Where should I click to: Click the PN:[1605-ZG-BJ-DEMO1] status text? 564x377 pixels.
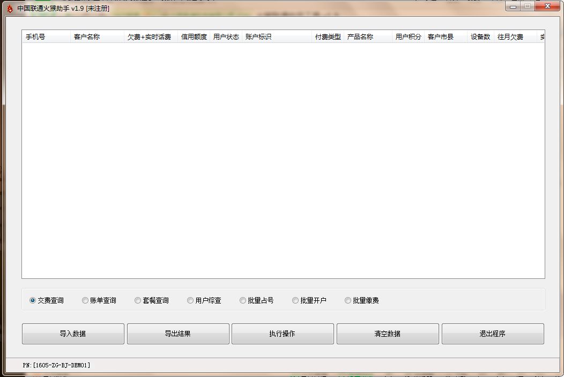[x=56, y=365]
